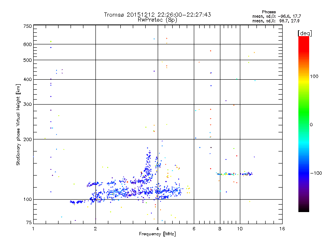
Task: Click the y-axis tick label '300'
Action: pos(27,105)
